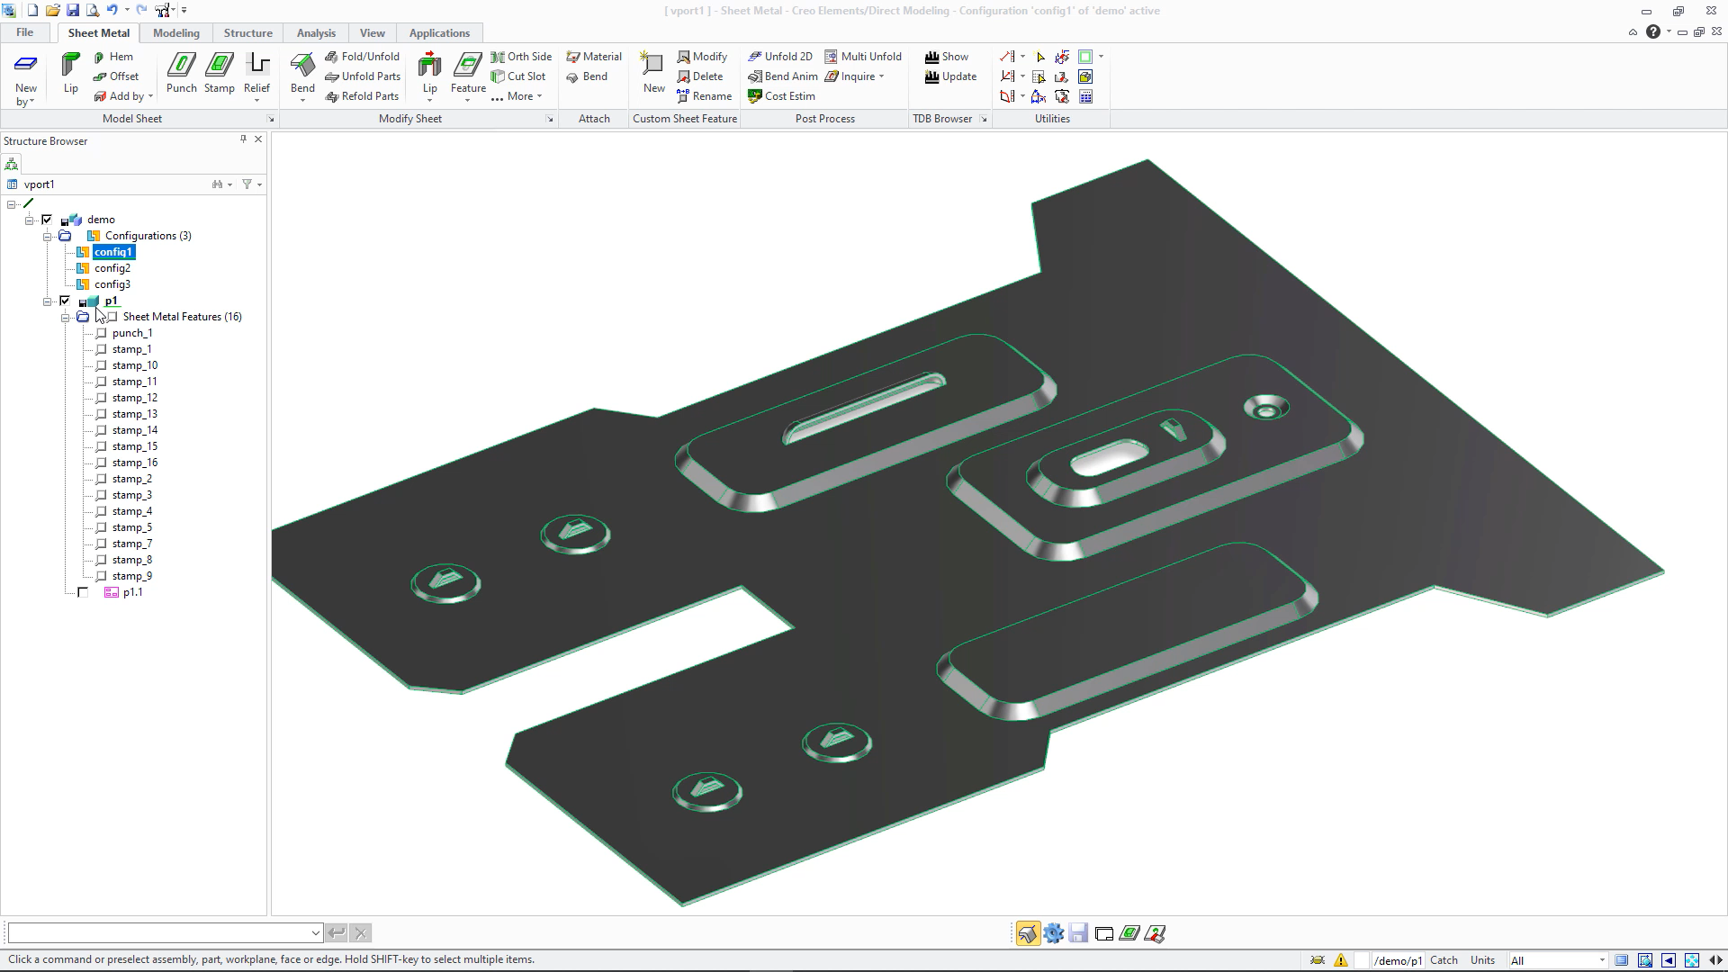Switch to the View tab
The width and height of the screenshot is (1728, 972).
372,32
